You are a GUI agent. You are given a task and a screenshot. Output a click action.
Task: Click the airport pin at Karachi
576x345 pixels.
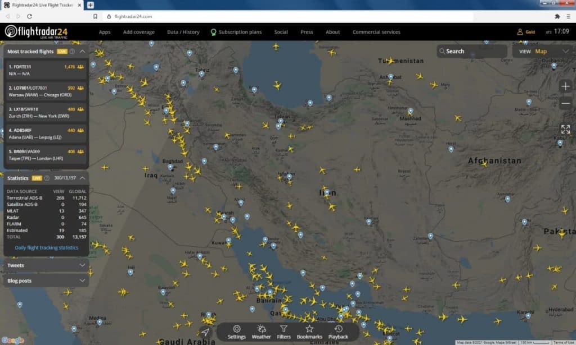528,316
